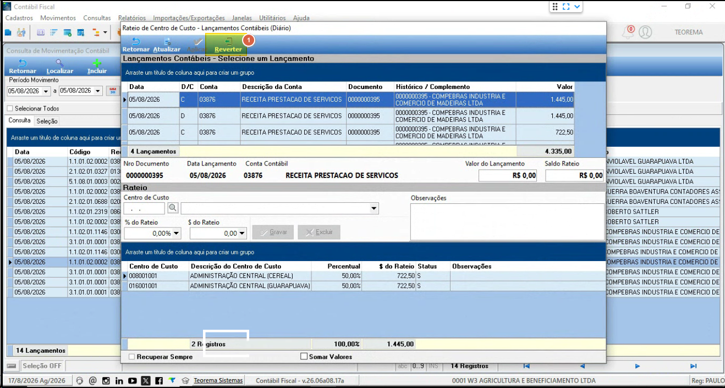725x388 pixels.
Task: Open the Movimentos menu
Action: (58, 18)
